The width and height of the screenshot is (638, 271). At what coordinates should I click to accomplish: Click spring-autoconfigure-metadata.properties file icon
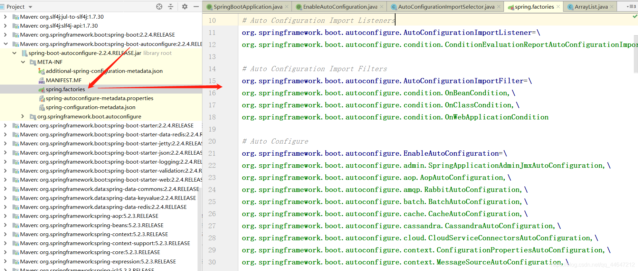click(41, 98)
